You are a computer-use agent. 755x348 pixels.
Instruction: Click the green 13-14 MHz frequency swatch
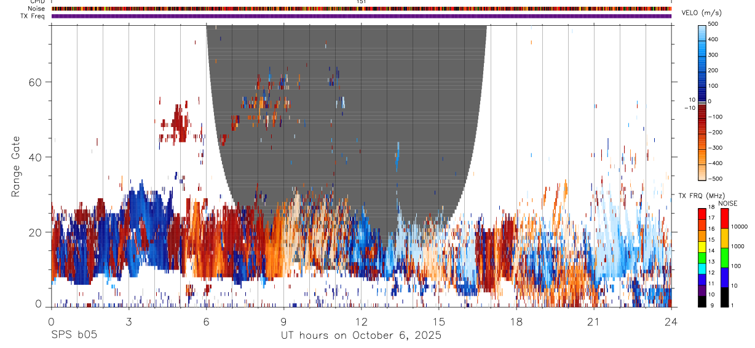(x=702, y=258)
